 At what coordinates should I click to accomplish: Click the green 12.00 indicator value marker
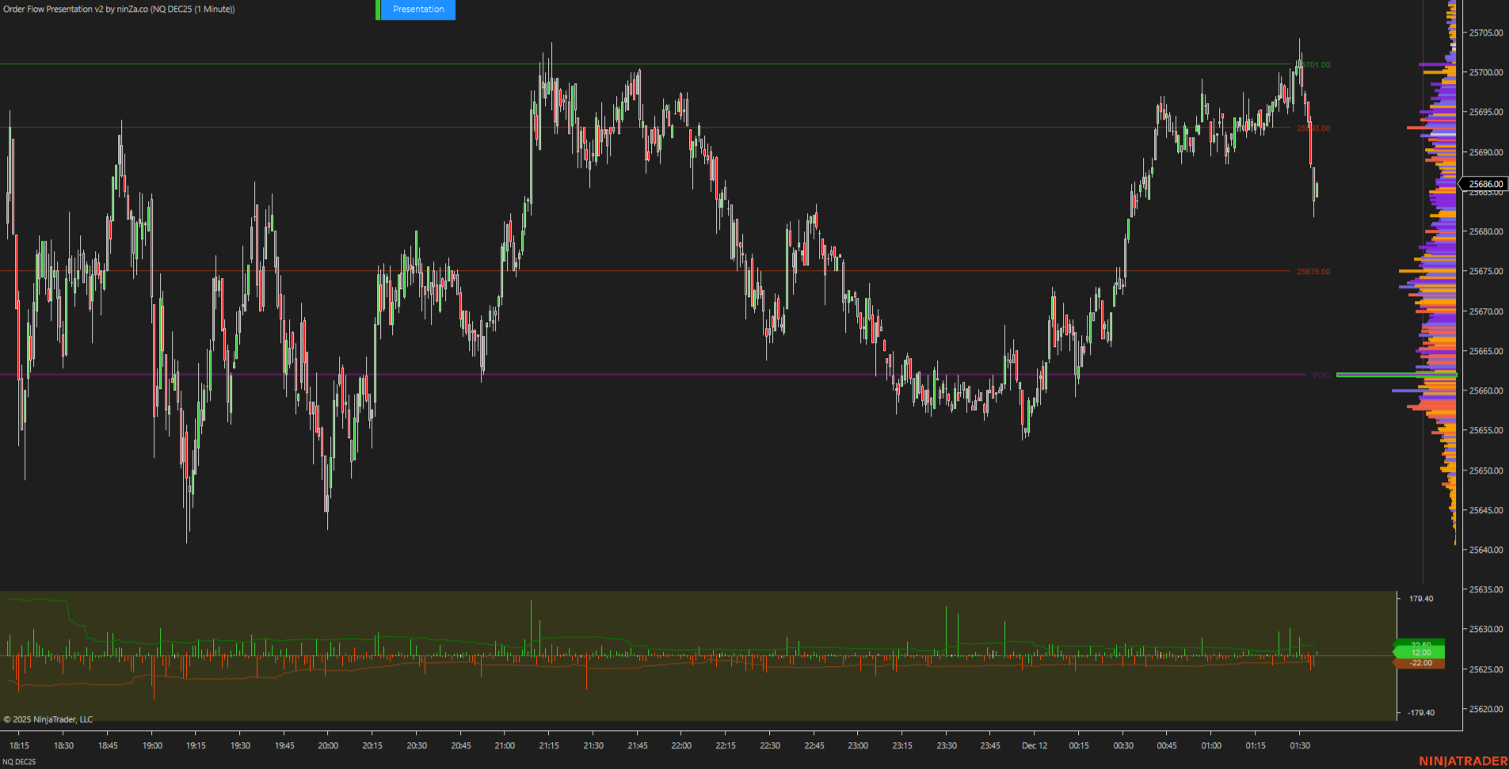tap(1421, 653)
